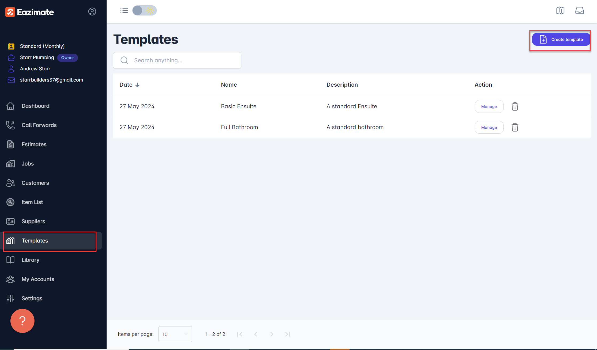This screenshot has width=597, height=350.
Task: Manage the Full Bathroom template
Action: coord(489,127)
